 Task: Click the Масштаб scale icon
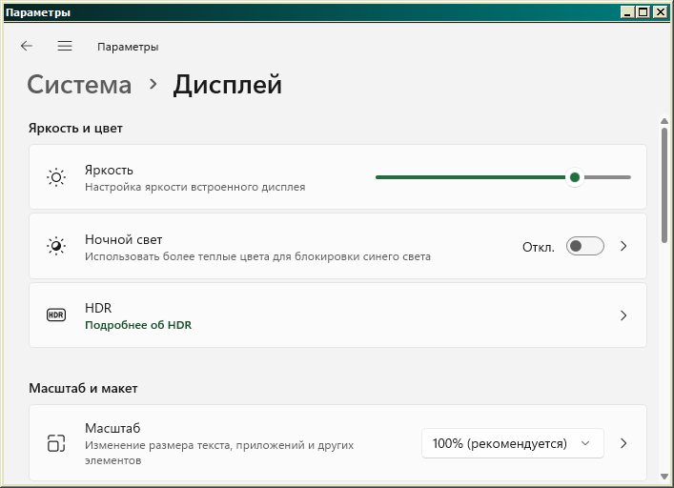(56, 443)
